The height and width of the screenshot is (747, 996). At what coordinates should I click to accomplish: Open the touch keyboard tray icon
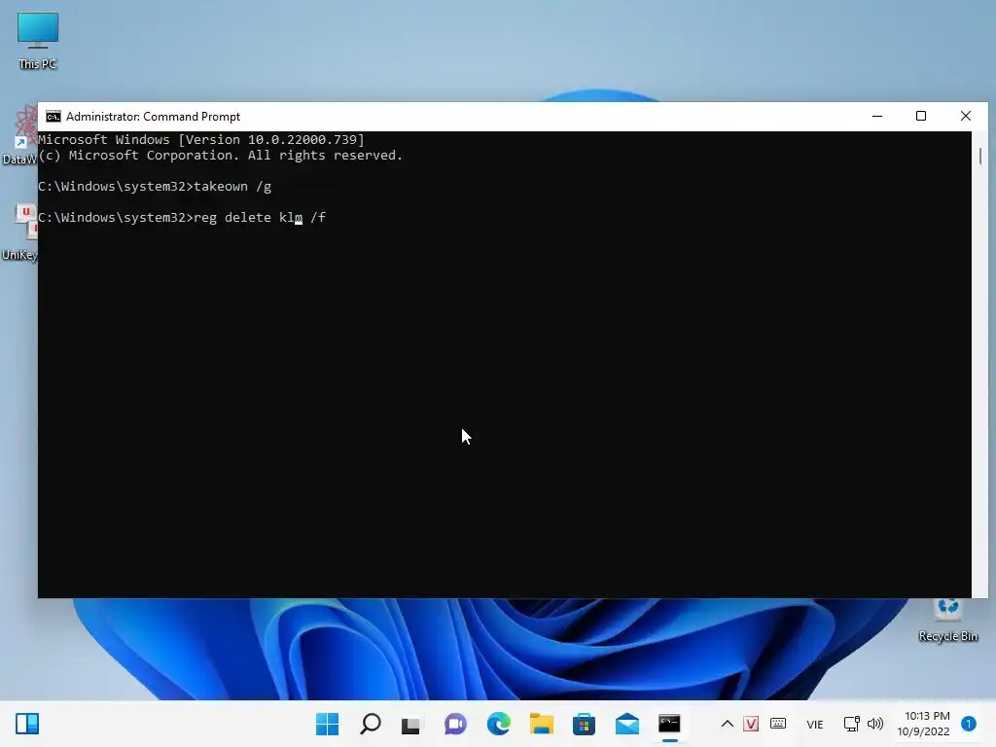(778, 724)
